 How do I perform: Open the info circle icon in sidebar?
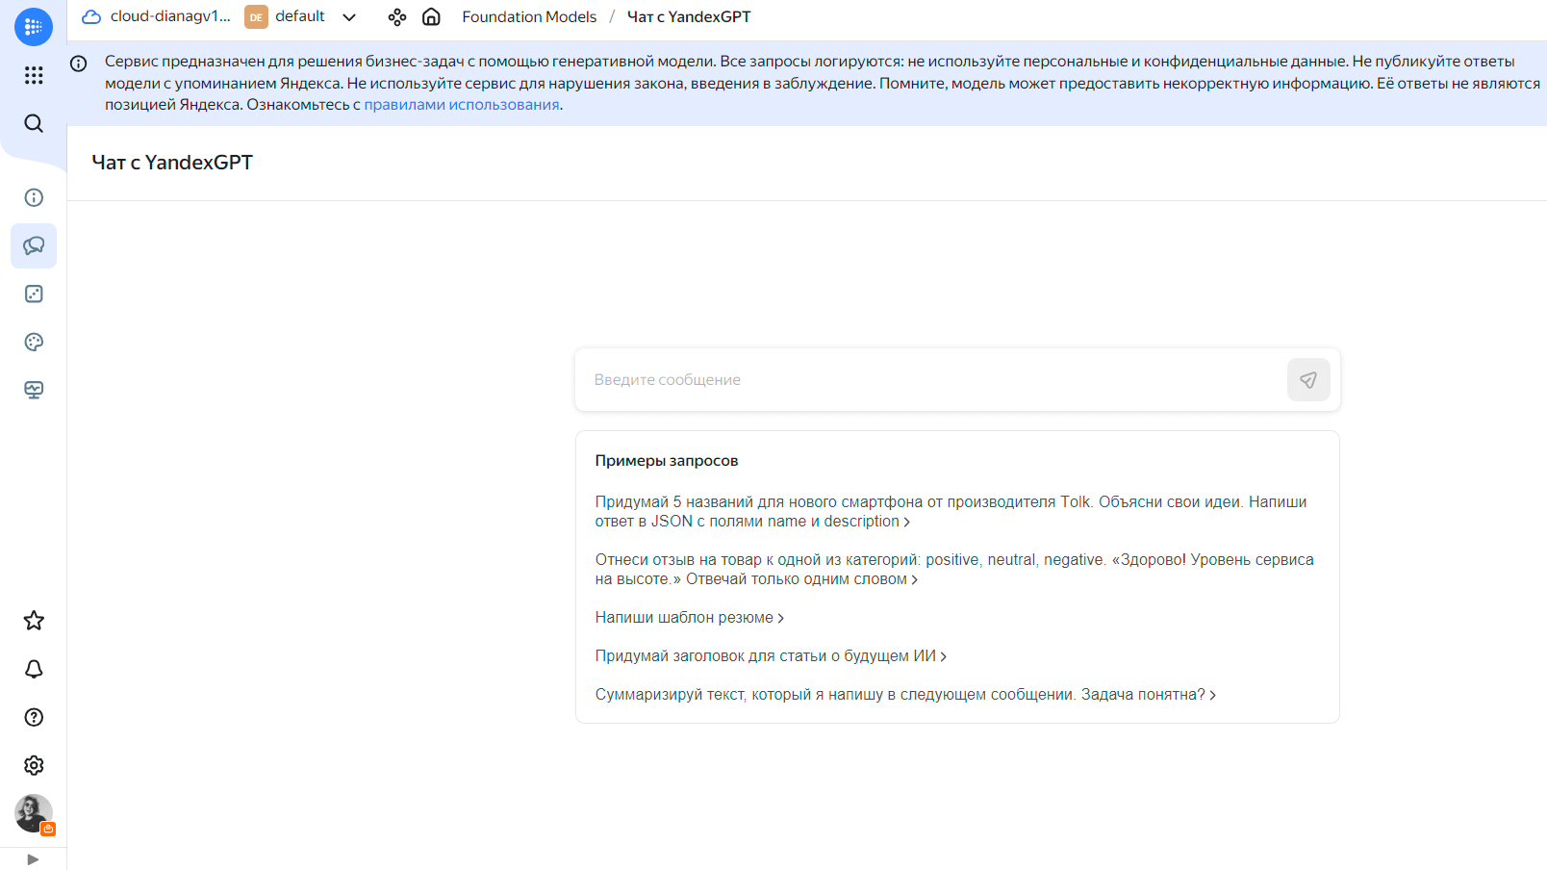click(x=34, y=197)
